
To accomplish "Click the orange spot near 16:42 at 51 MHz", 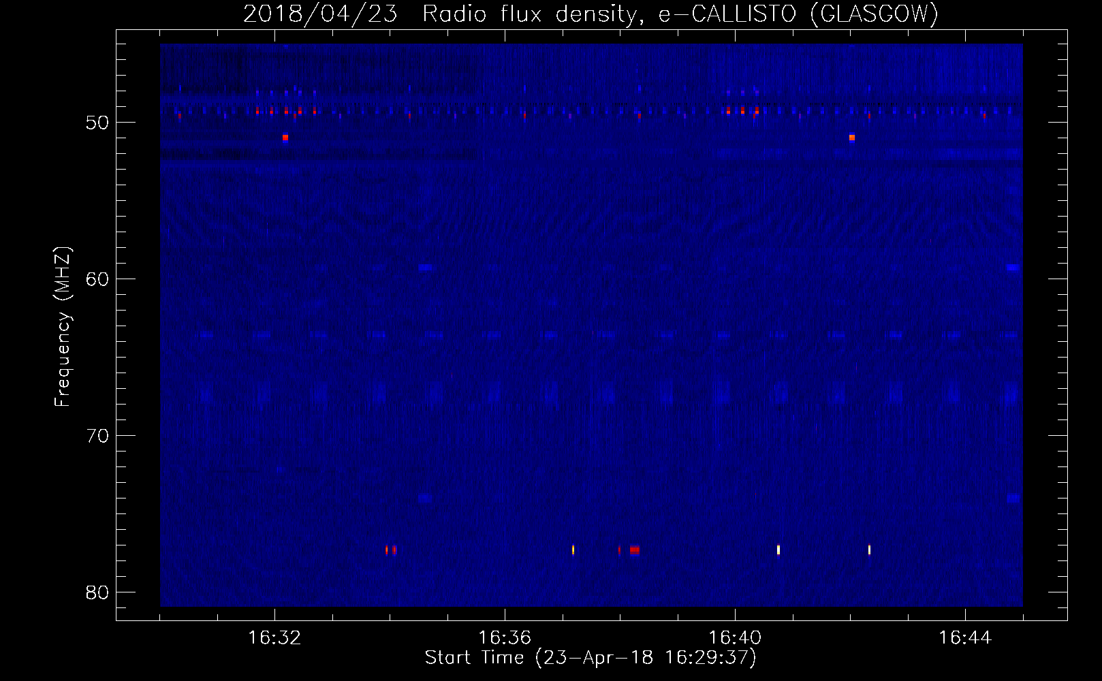I will tap(852, 138).
